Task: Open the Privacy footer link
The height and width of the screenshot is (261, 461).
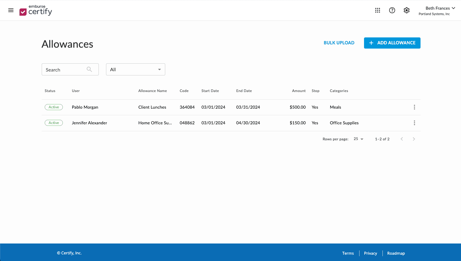Action: click(x=370, y=253)
